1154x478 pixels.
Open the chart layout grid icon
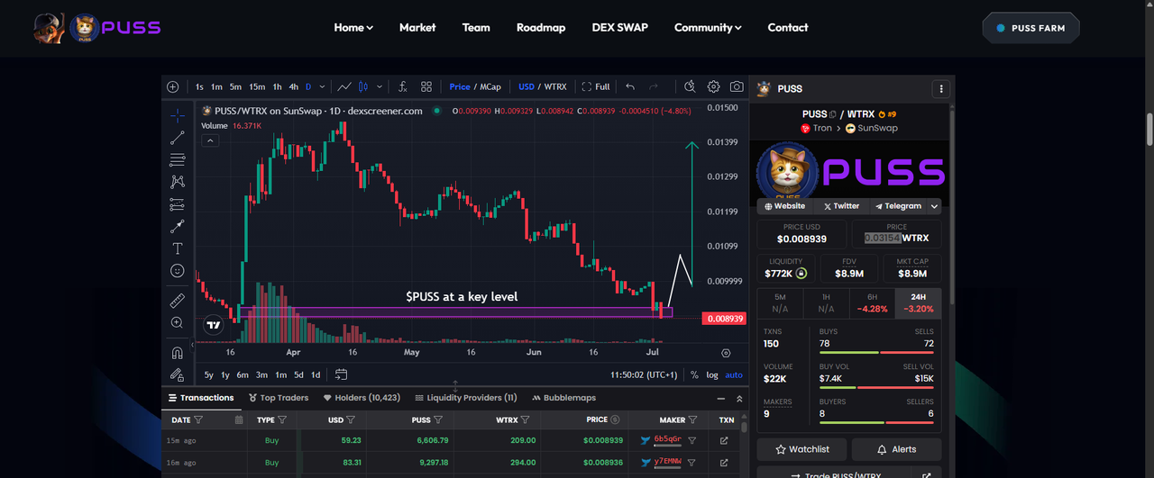tap(426, 86)
